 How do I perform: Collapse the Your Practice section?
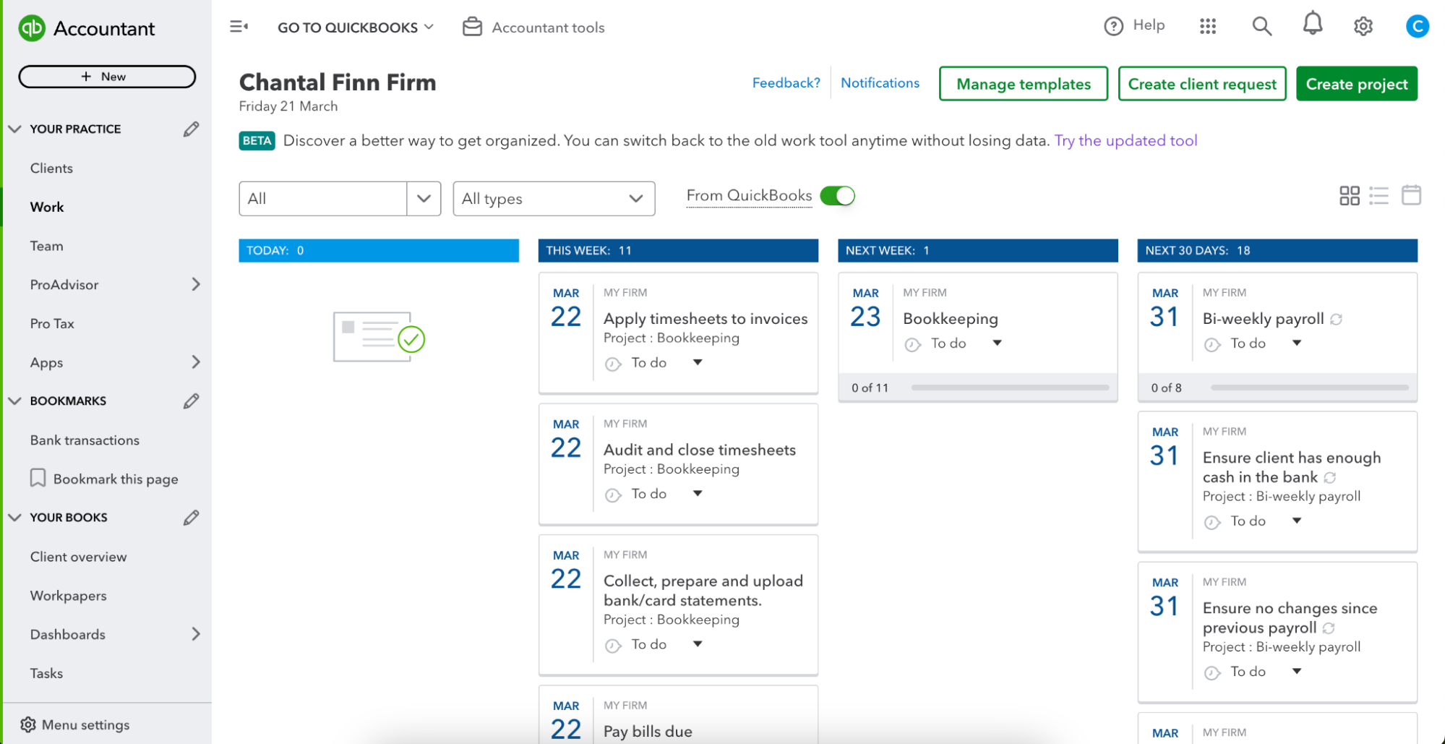pos(14,129)
